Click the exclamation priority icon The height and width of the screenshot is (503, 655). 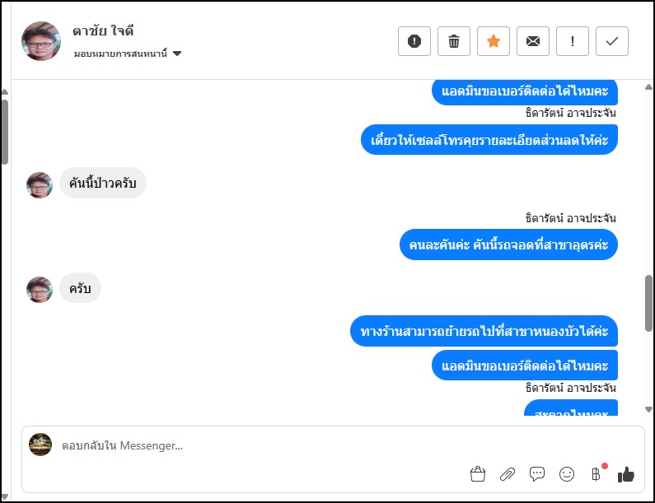click(x=573, y=41)
